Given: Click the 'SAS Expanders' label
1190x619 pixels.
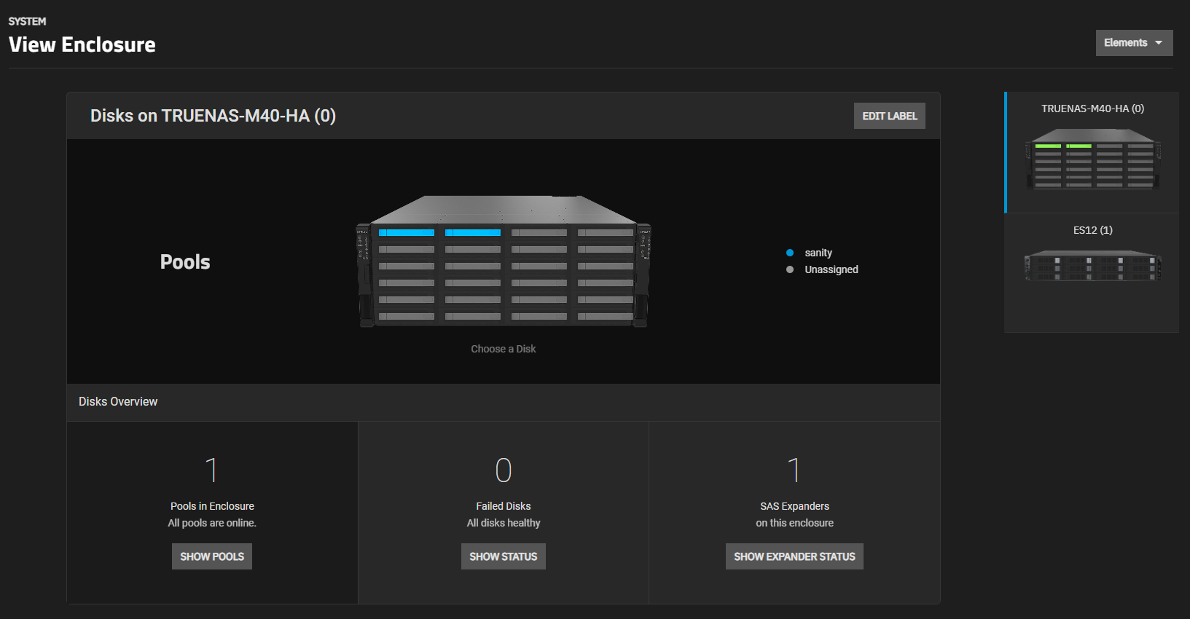Looking at the screenshot, I should click(794, 506).
